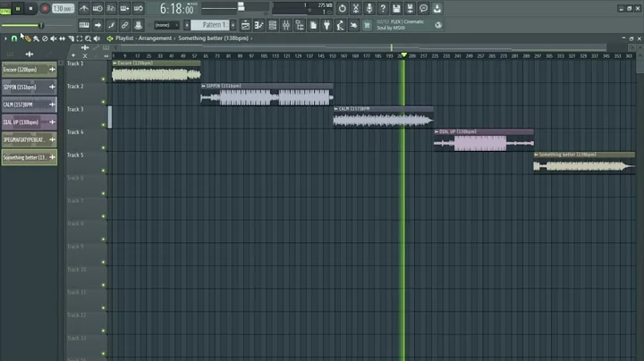644x361 pixels.
Task: Mute Track 1 using its green switch
Action: (x=104, y=79)
